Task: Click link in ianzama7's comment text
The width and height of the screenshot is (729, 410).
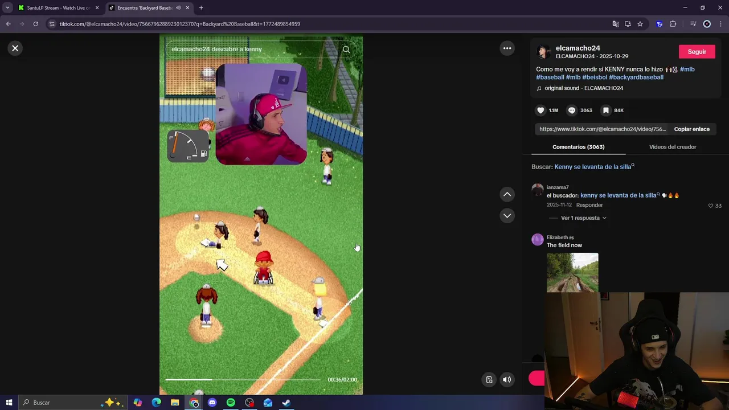Action: click(620, 195)
